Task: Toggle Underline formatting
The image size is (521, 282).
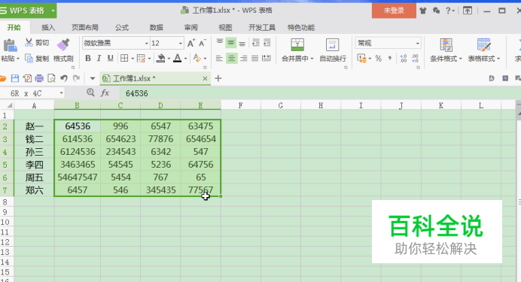Action: point(111,59)
